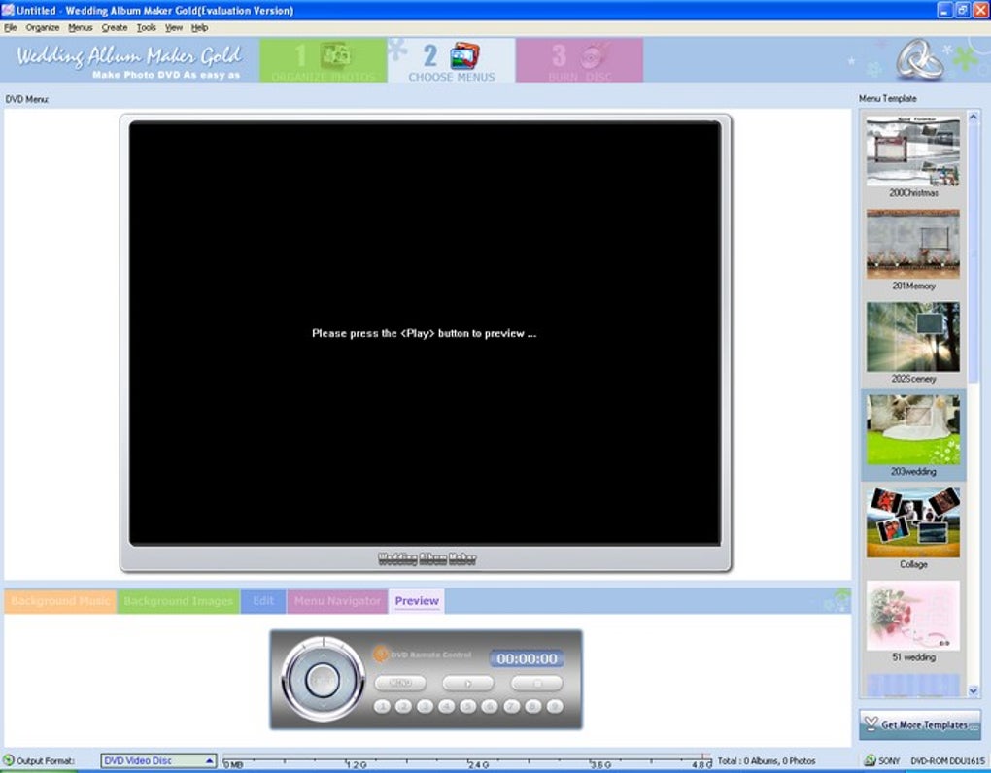The image size is (991, 773).
Task: Open the Menus menu
Action: tap(81, 28)
